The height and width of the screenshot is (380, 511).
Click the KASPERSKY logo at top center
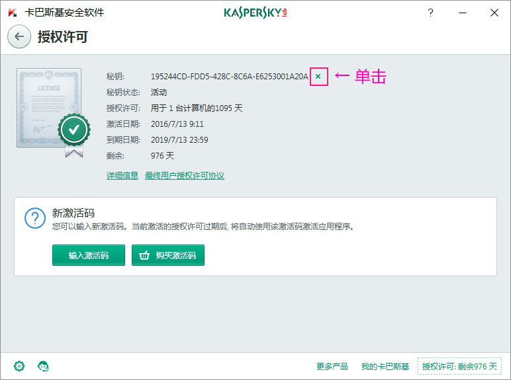[255, 13]
